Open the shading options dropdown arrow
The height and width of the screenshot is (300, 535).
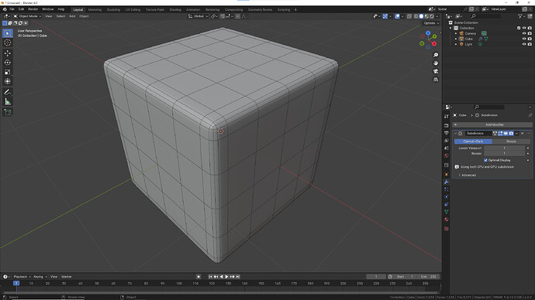click(x=437, y=16)
